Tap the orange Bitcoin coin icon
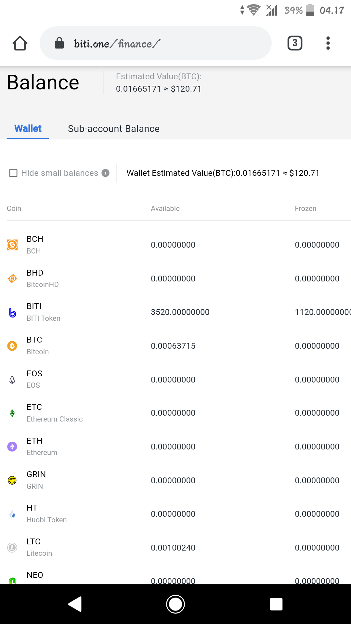This screenshot has height=624, width=351. [x=12, y=346]
